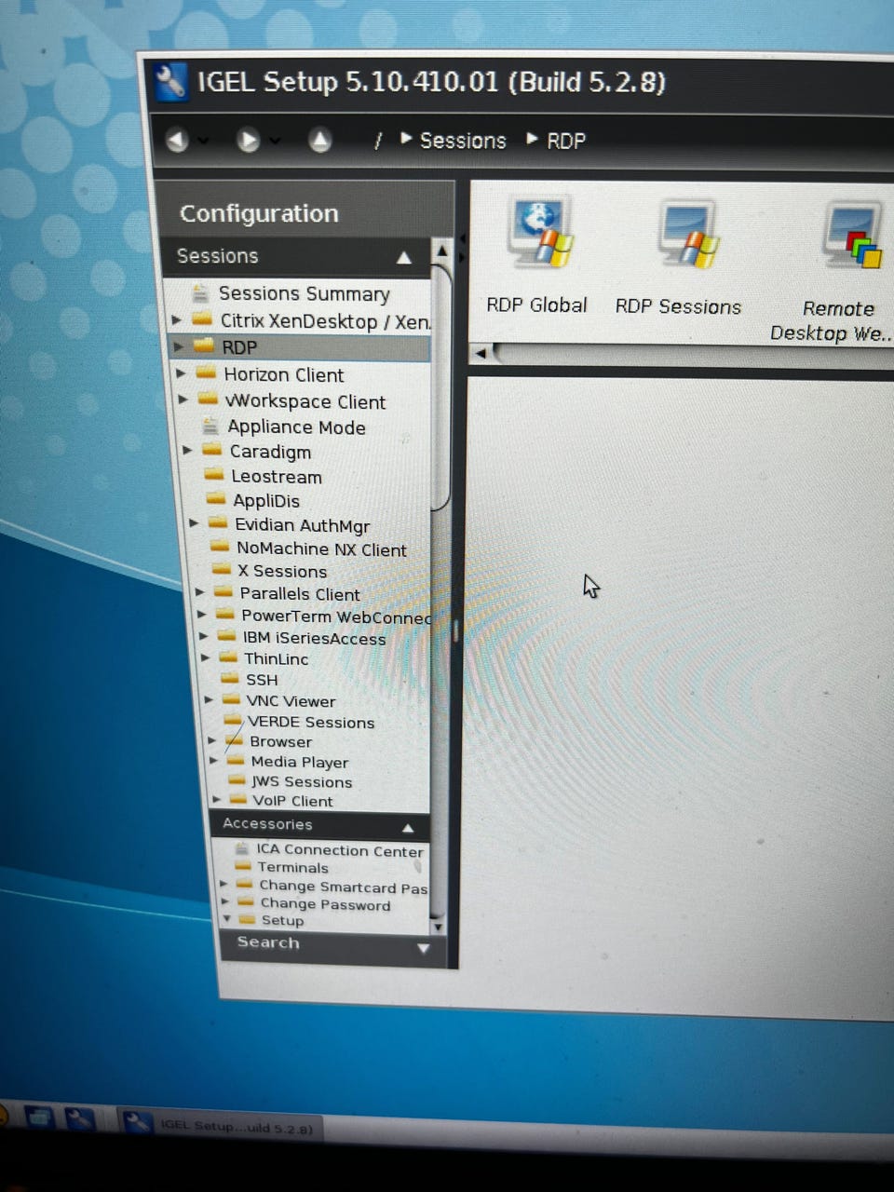Image resolution: width=894 pixels, height=1192 pixels.
Task: Click the tree panel vertical scrollbar thumb
Action: pyautogui.click(x=442, y=386)
